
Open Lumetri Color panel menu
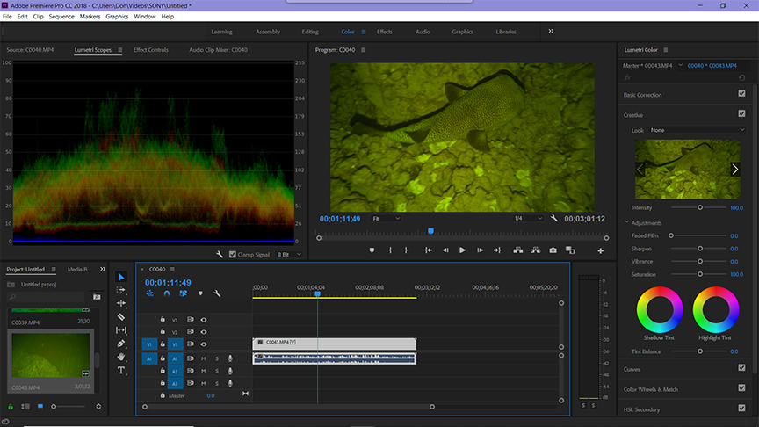click(666, 50)
